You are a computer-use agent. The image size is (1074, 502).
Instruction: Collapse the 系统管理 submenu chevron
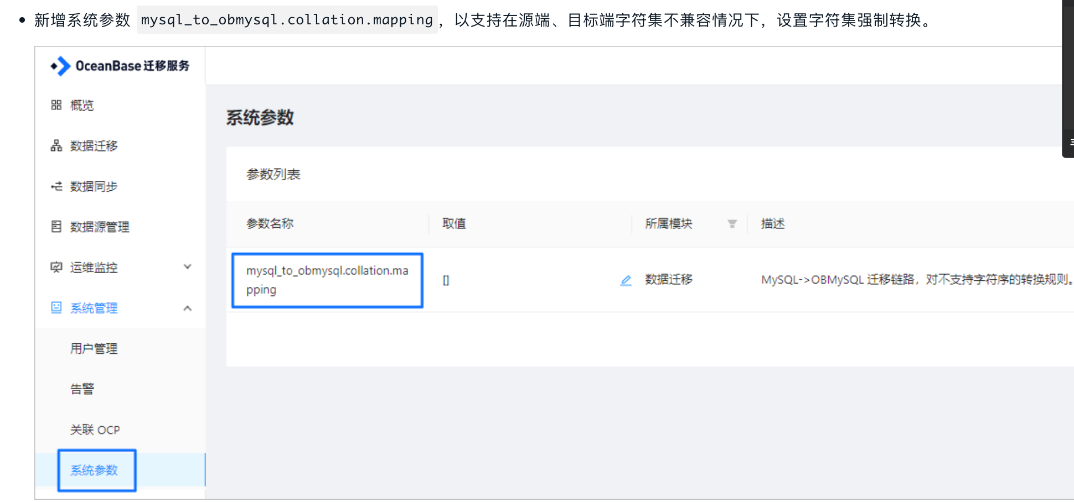click(x=188, y=308)
